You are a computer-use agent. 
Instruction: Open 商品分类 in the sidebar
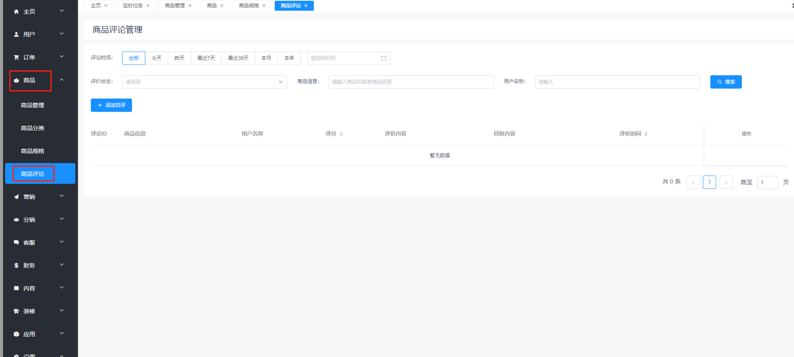(33, 128)
